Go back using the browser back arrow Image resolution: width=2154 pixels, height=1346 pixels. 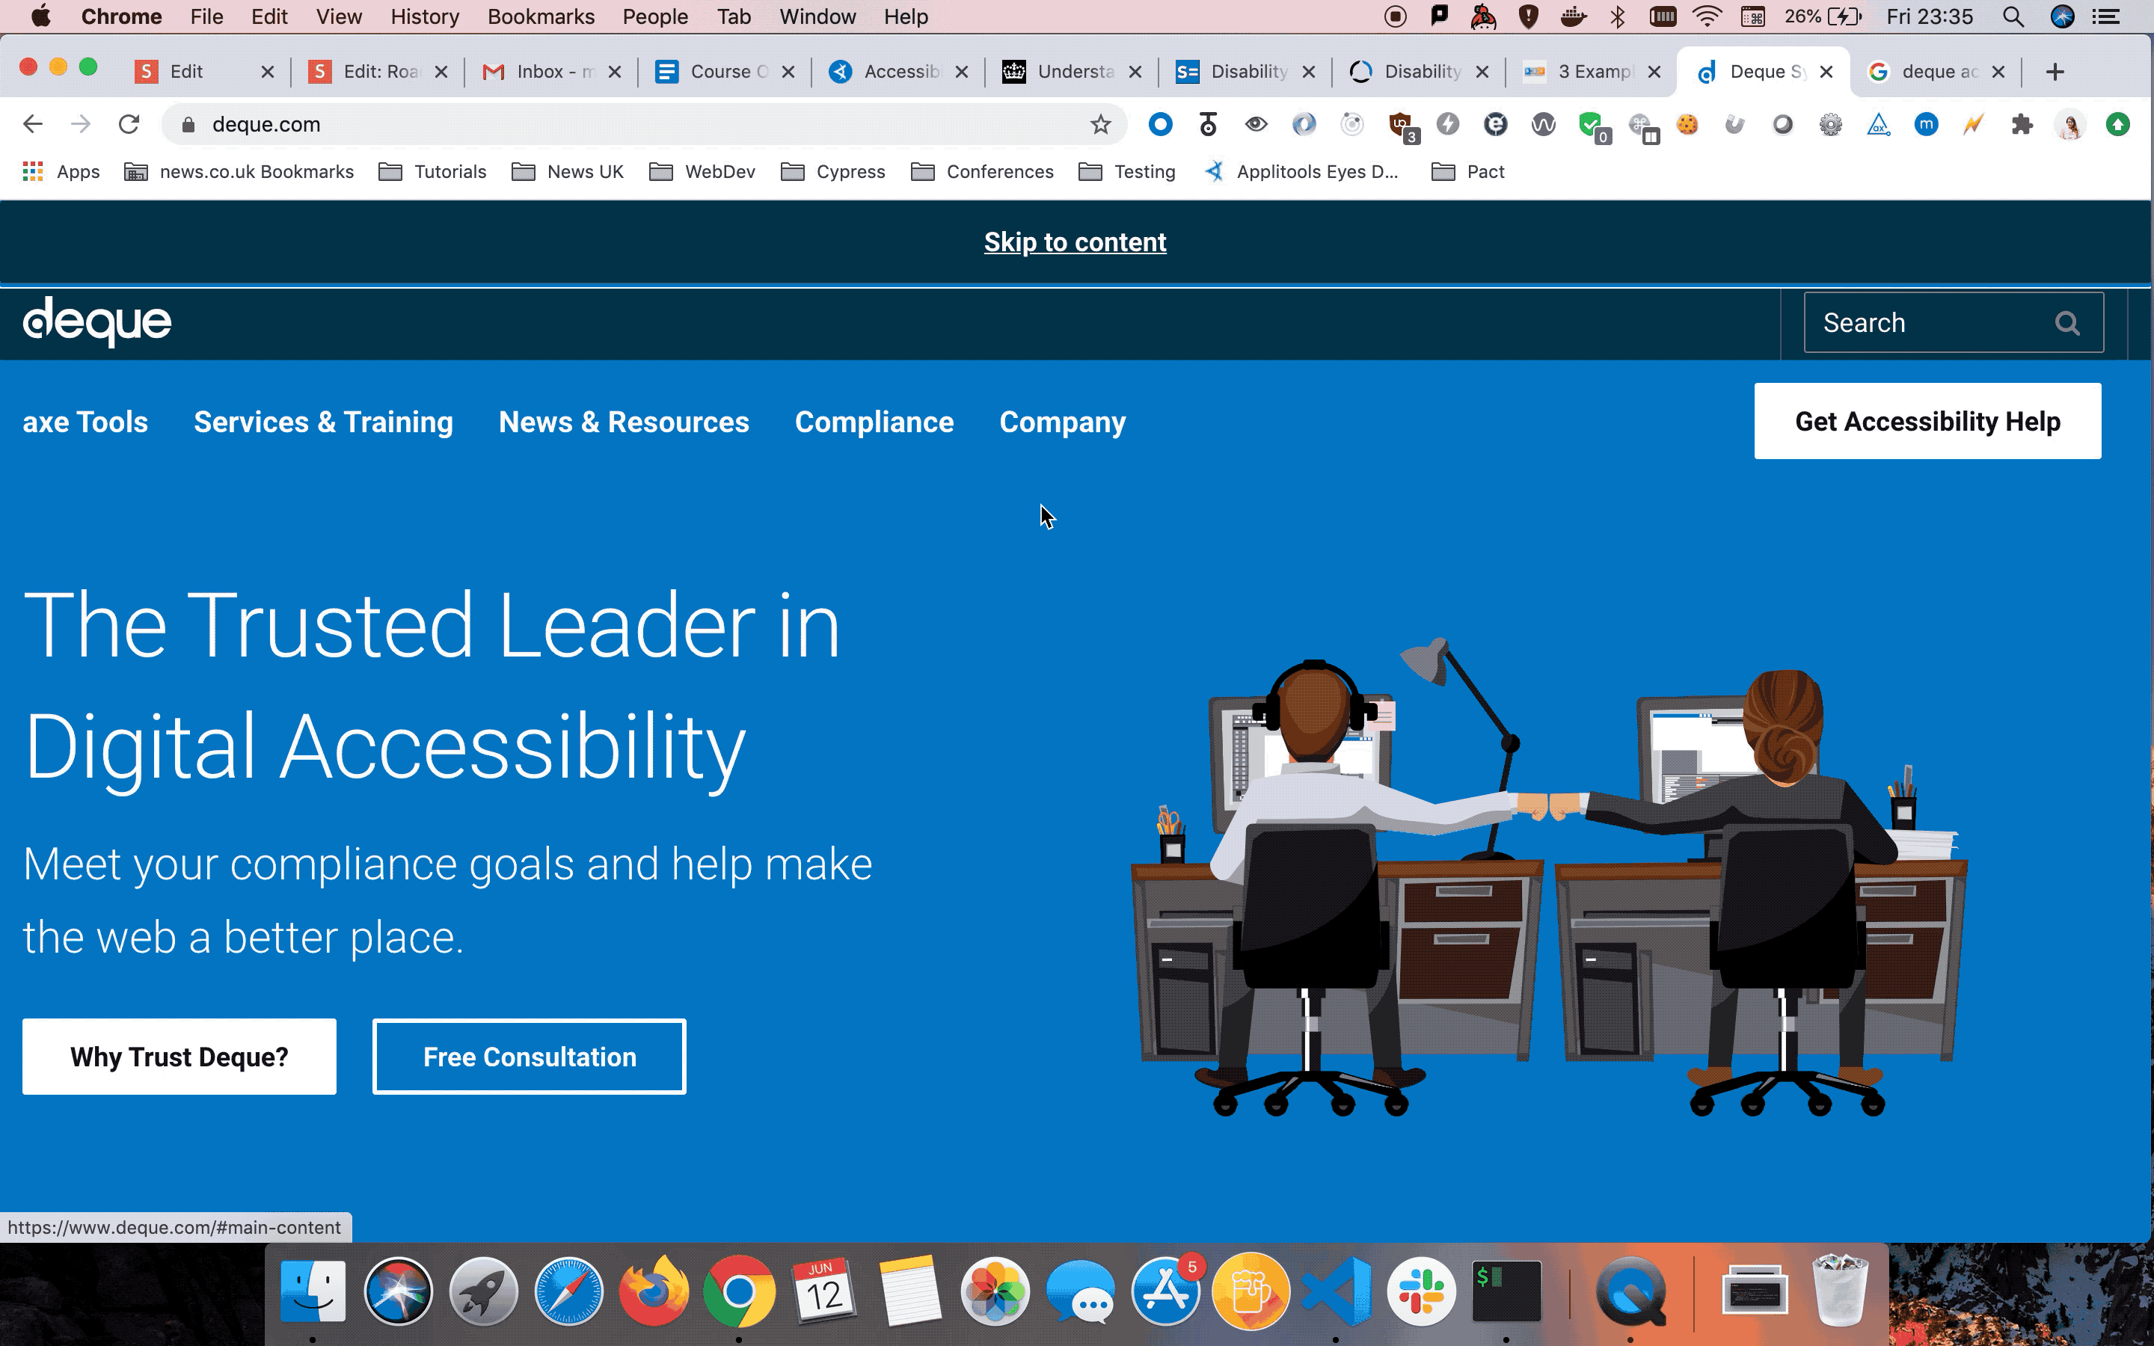(x=33, y=125)
